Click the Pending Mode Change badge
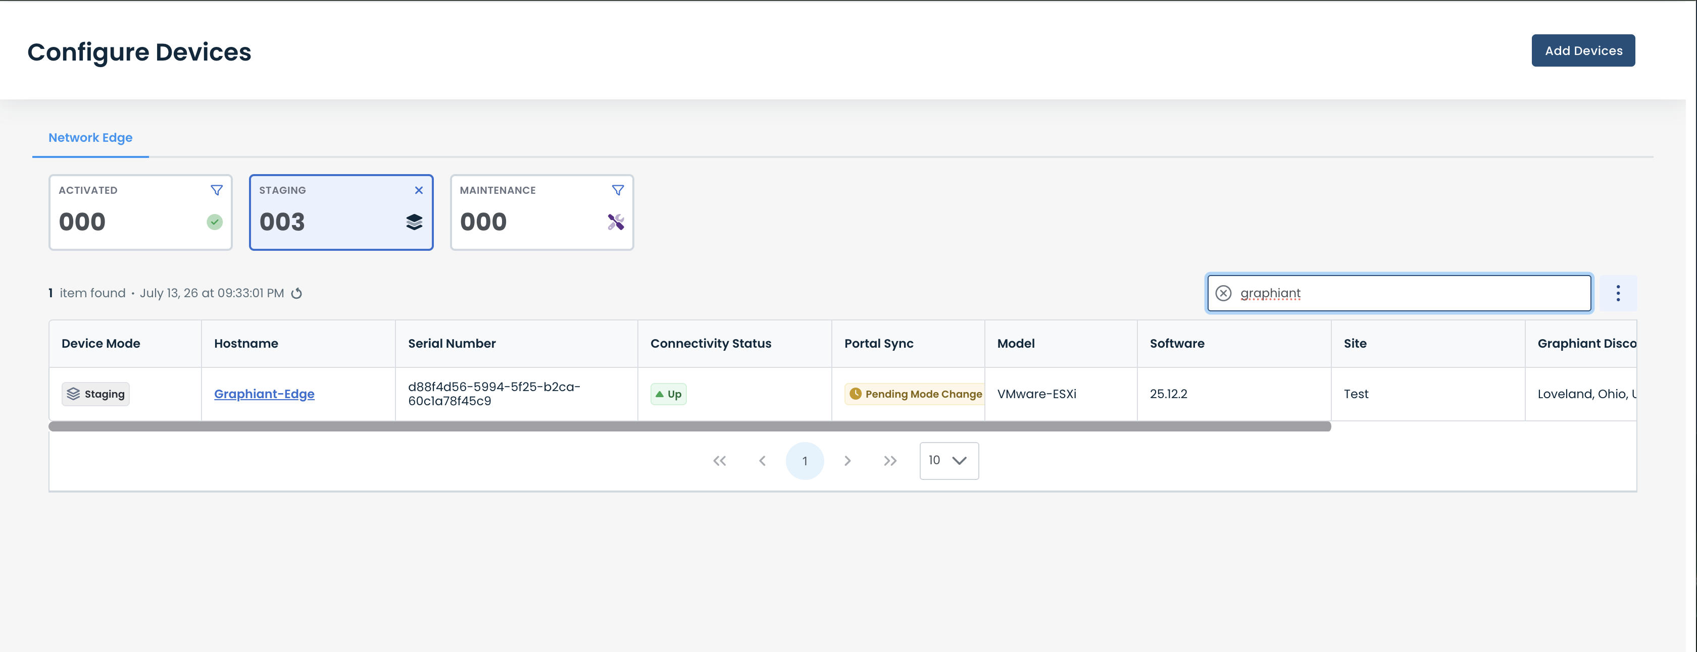This screenshot has width=1697, height=652. click(914, 394)
